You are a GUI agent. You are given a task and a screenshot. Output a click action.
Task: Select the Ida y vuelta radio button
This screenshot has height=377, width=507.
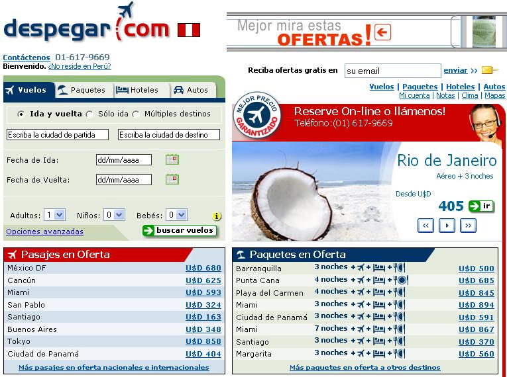click(21, 114)
